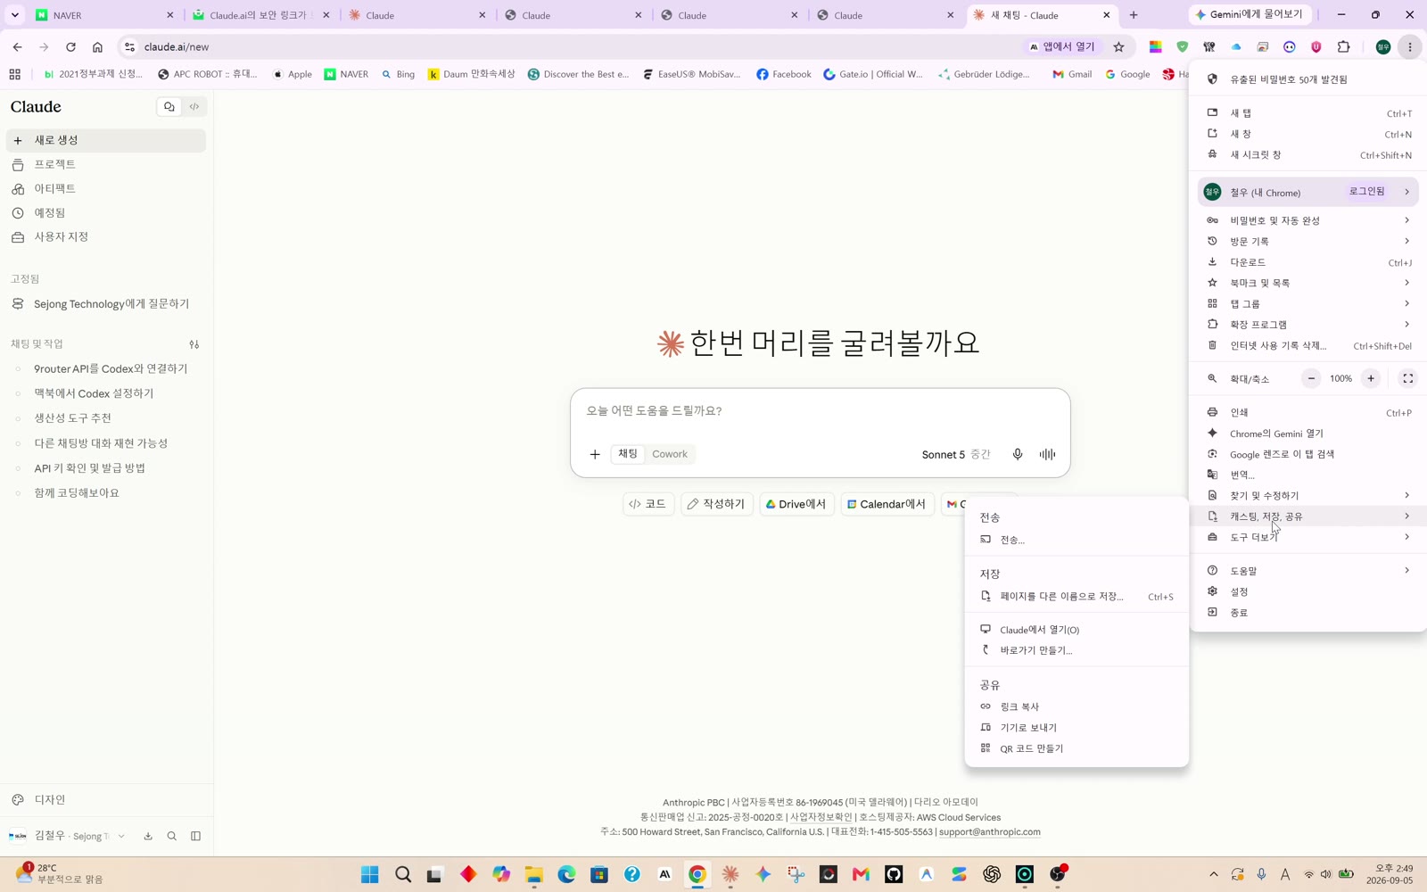This screenshot has height=892, width=1427.
Task: Go to home page icon in toolbar
Action: coord(97,47)
